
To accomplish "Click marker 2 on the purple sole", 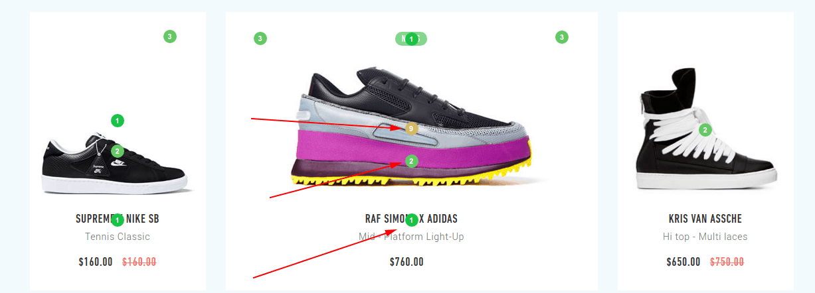I will click(411, 160).
